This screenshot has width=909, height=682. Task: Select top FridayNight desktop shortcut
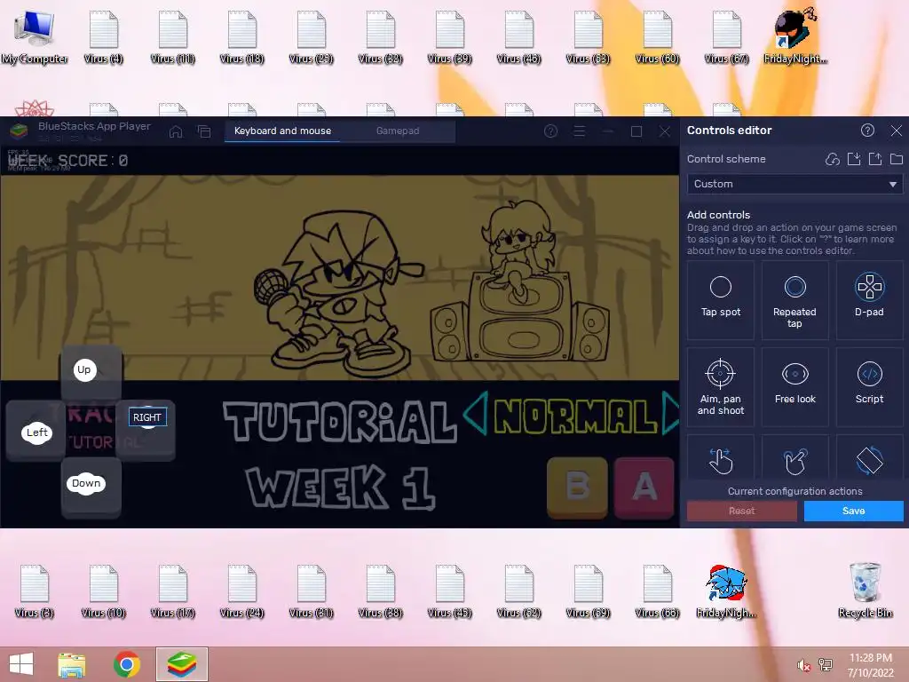794,36
